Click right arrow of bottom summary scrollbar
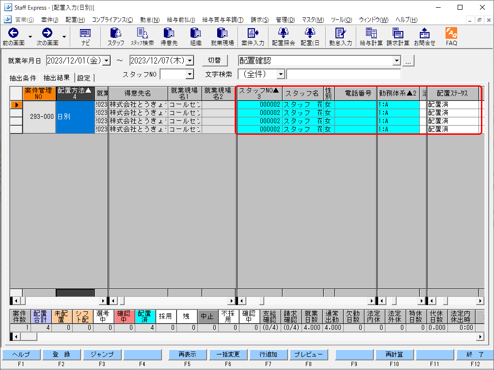 pyautogui.click(x=480, y=337)
